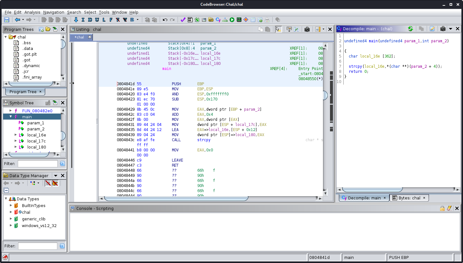The image size is (463, 263).
Task: Open the Navigation menu
Action: click(54, 12)
